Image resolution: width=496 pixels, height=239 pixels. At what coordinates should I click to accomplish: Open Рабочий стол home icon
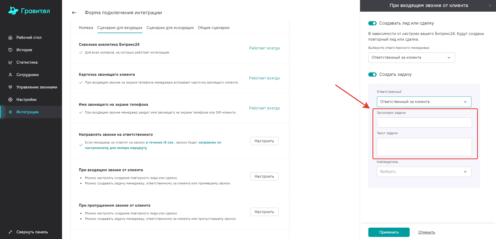pos(10,38)
